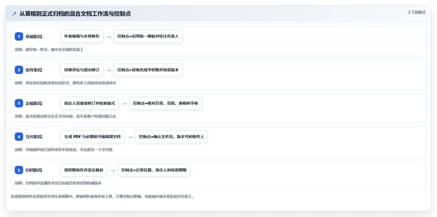Screen dimensions: 437x217
Task: Click the 上下游路径 label at top right
Action: 416,12
